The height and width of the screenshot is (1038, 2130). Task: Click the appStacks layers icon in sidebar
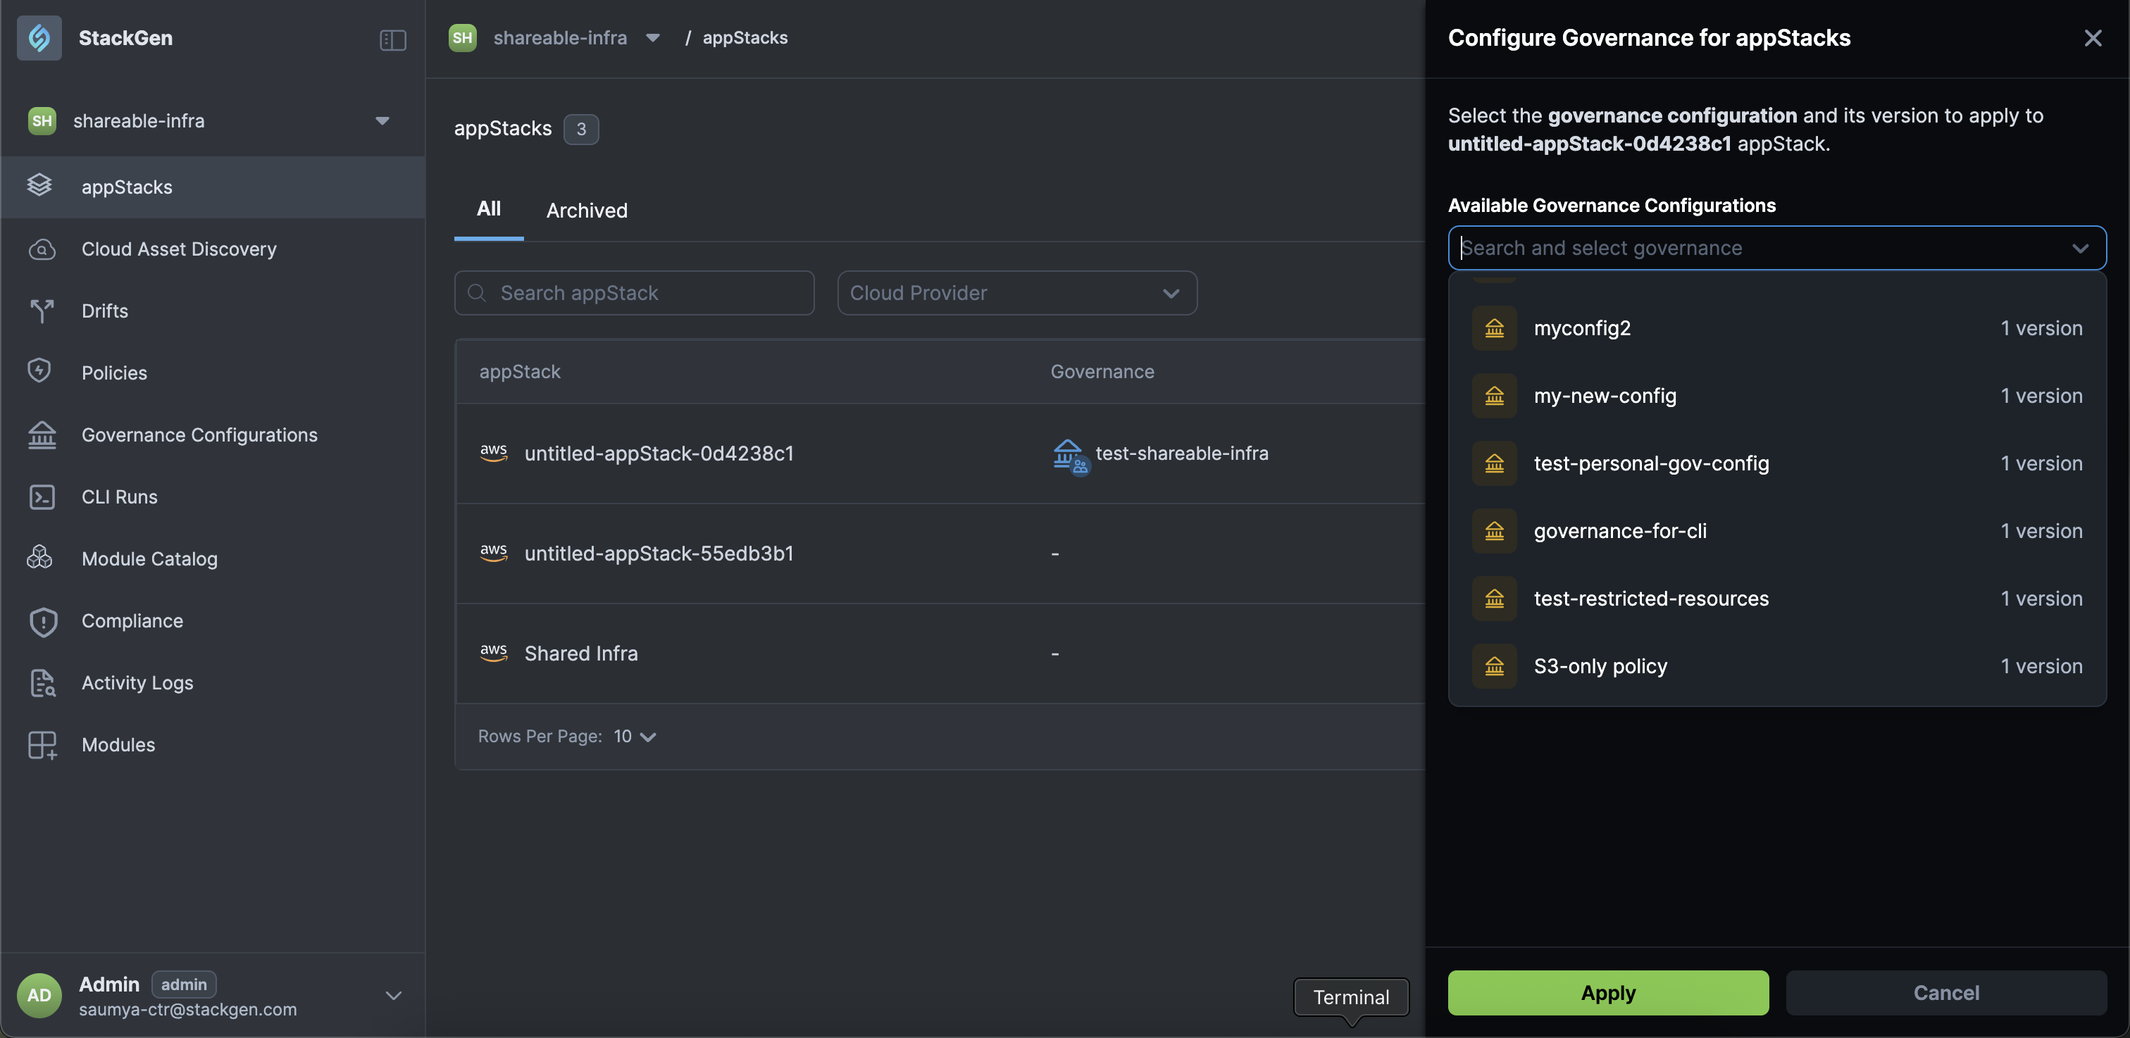[x=39, y=185]
